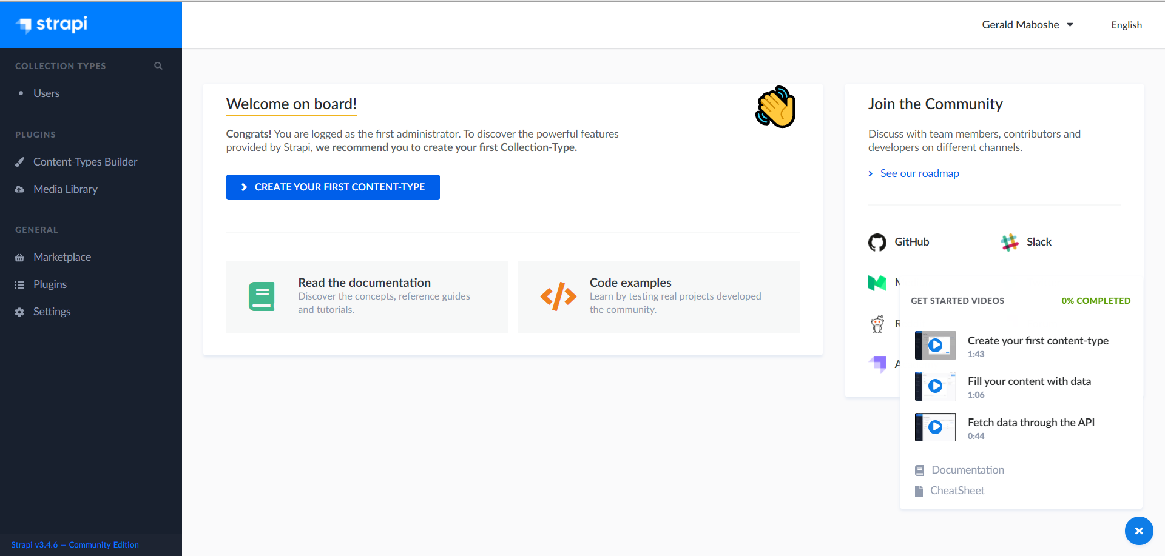The image size is (1165, 556).
Task: Expand Gerald Maboshe user dropdown
Action: [1028, 25]
